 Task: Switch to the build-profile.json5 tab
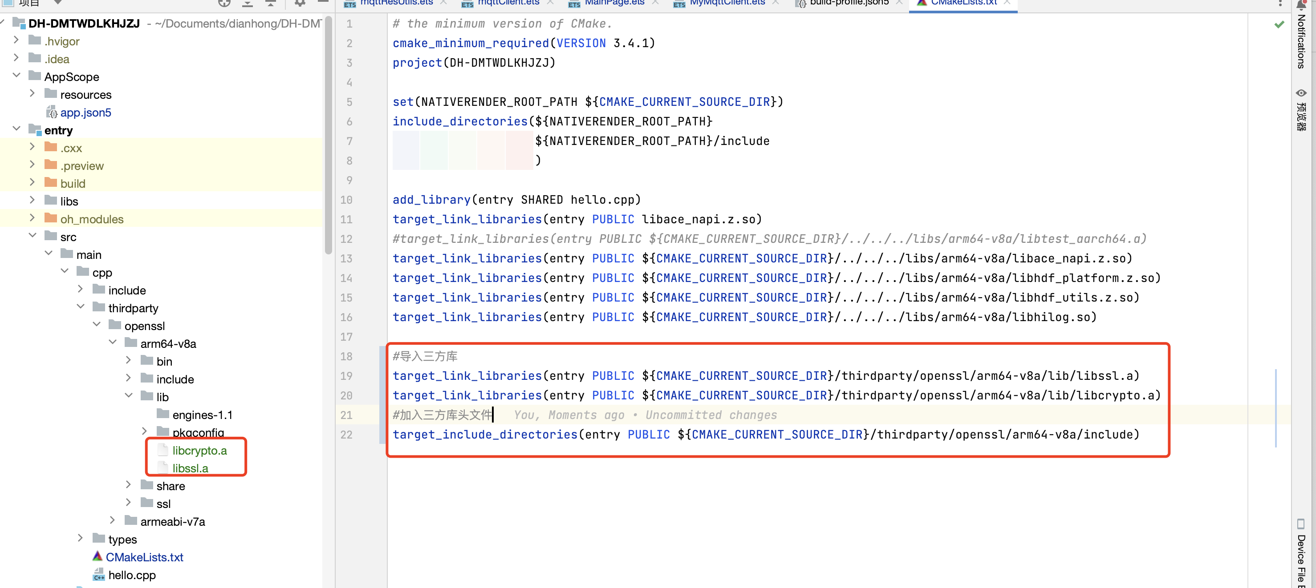[x=849, y=3]
